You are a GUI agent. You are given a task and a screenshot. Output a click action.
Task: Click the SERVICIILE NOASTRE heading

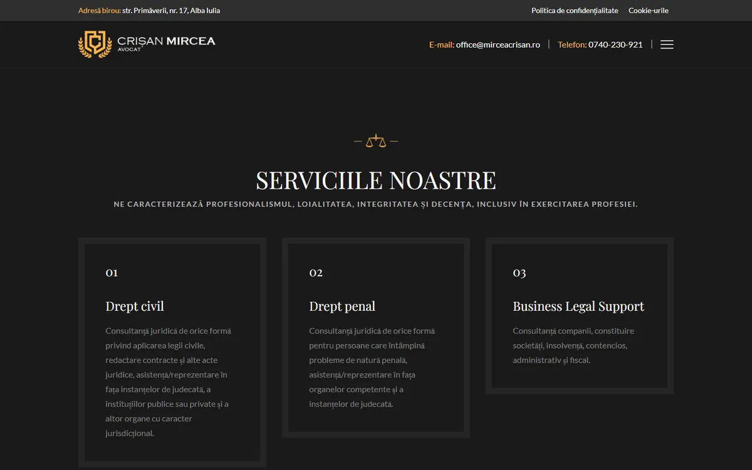tap(376, 180)
